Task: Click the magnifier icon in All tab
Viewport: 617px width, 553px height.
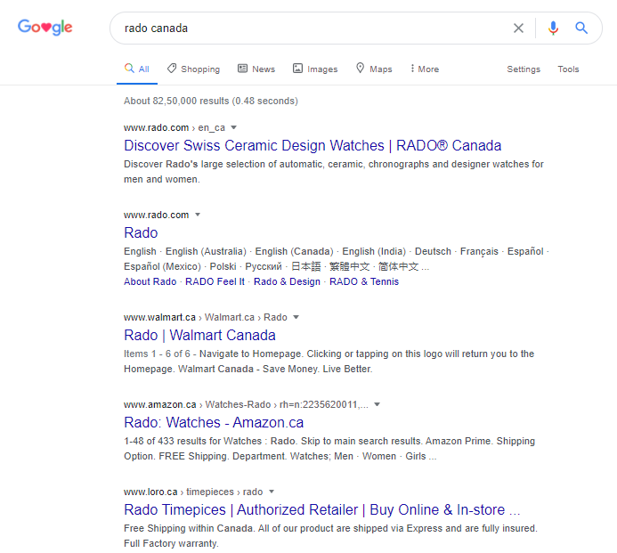Action: (x=129, y=68)
